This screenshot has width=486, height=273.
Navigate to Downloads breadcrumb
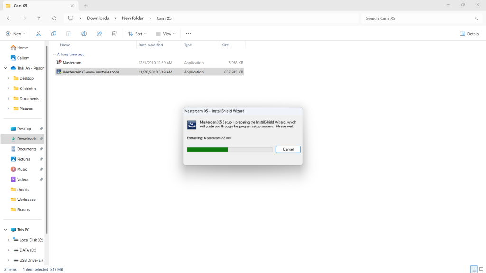pyautogui.click(x=98, y=18)
